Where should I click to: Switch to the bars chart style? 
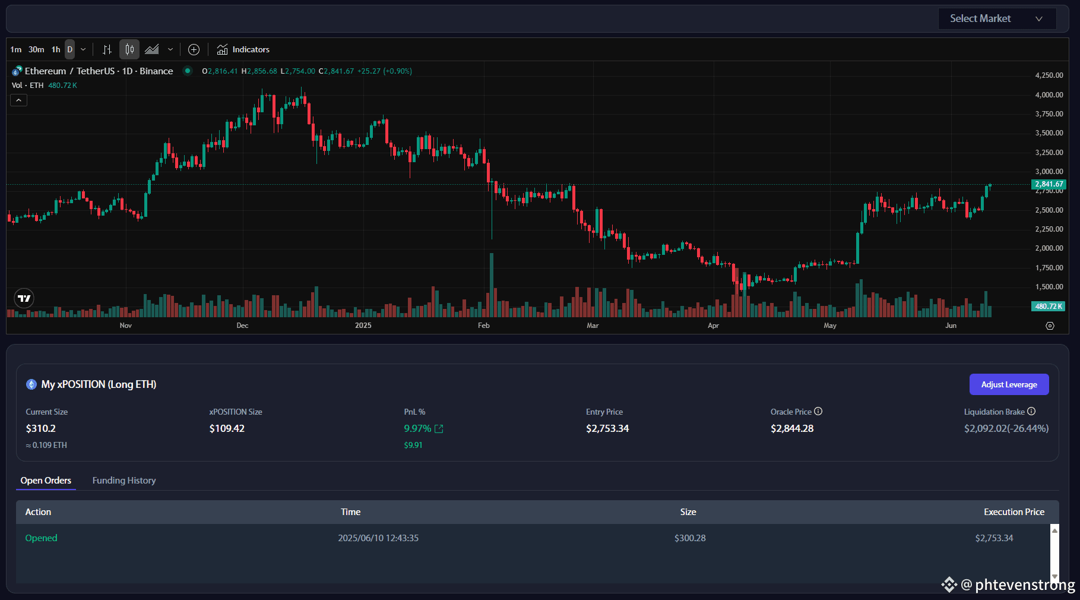click(x=107, y=49)
